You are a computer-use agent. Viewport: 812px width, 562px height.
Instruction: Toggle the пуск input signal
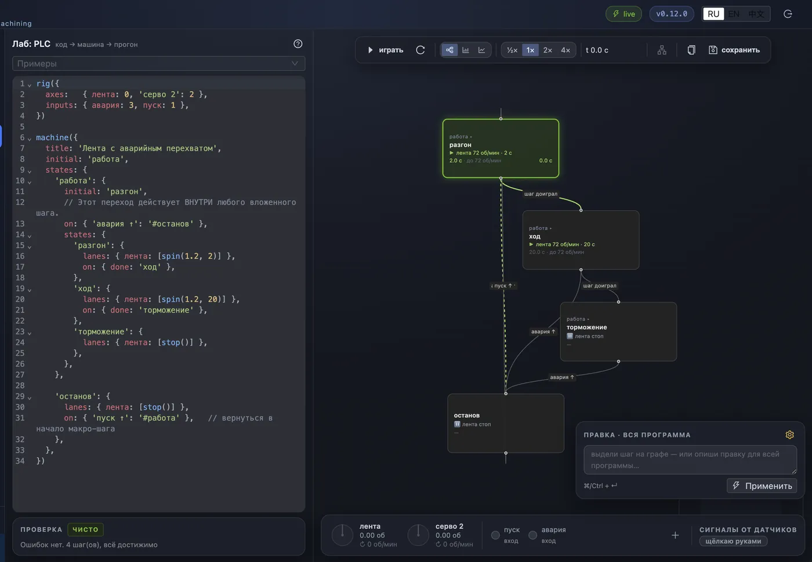click(495, 535)
